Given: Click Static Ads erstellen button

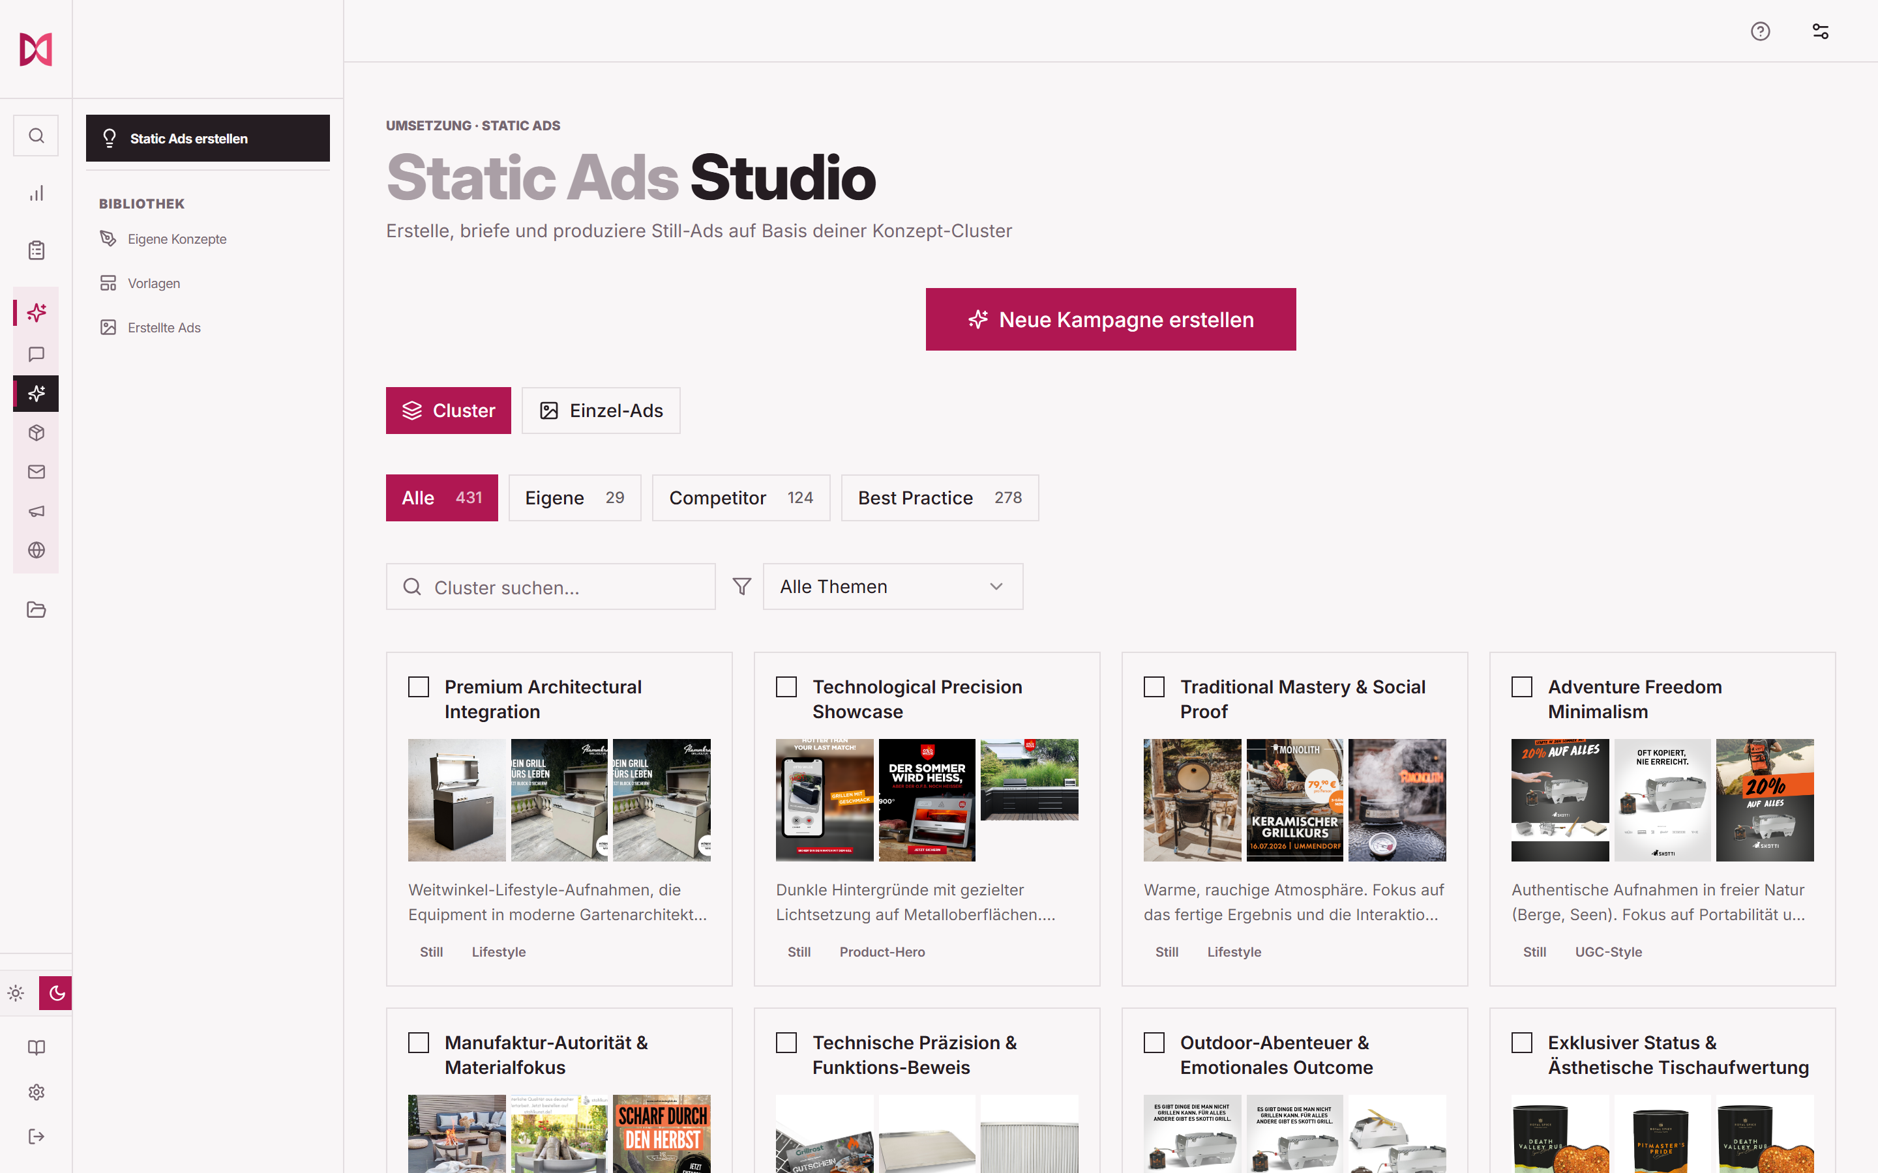Looking at the screenshot, I should point(208,138).
